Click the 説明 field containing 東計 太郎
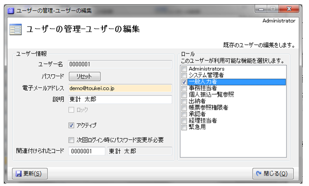The width and height of the screenshot is (309, 186). tap(120, 99)
